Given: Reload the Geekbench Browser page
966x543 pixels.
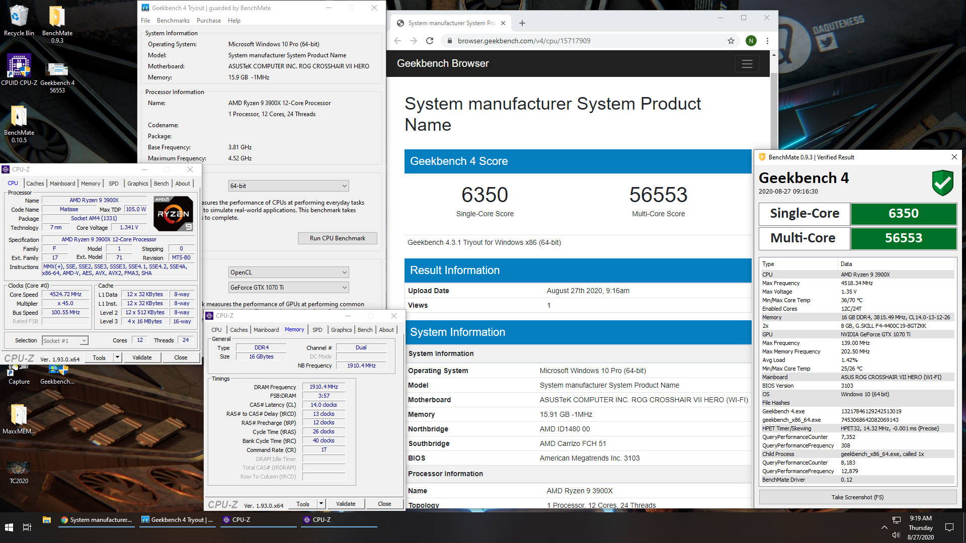Looking at the screenshot, I should pos(430,41).
